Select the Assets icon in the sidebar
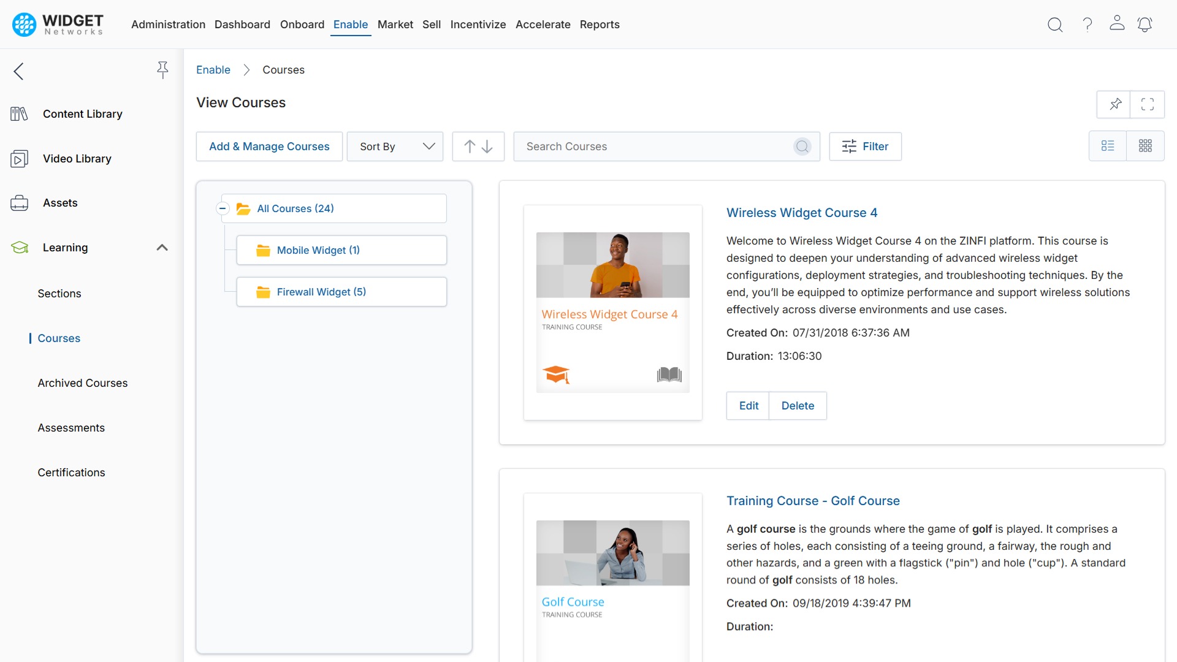 pyautogui.click(x=20, y=202)
